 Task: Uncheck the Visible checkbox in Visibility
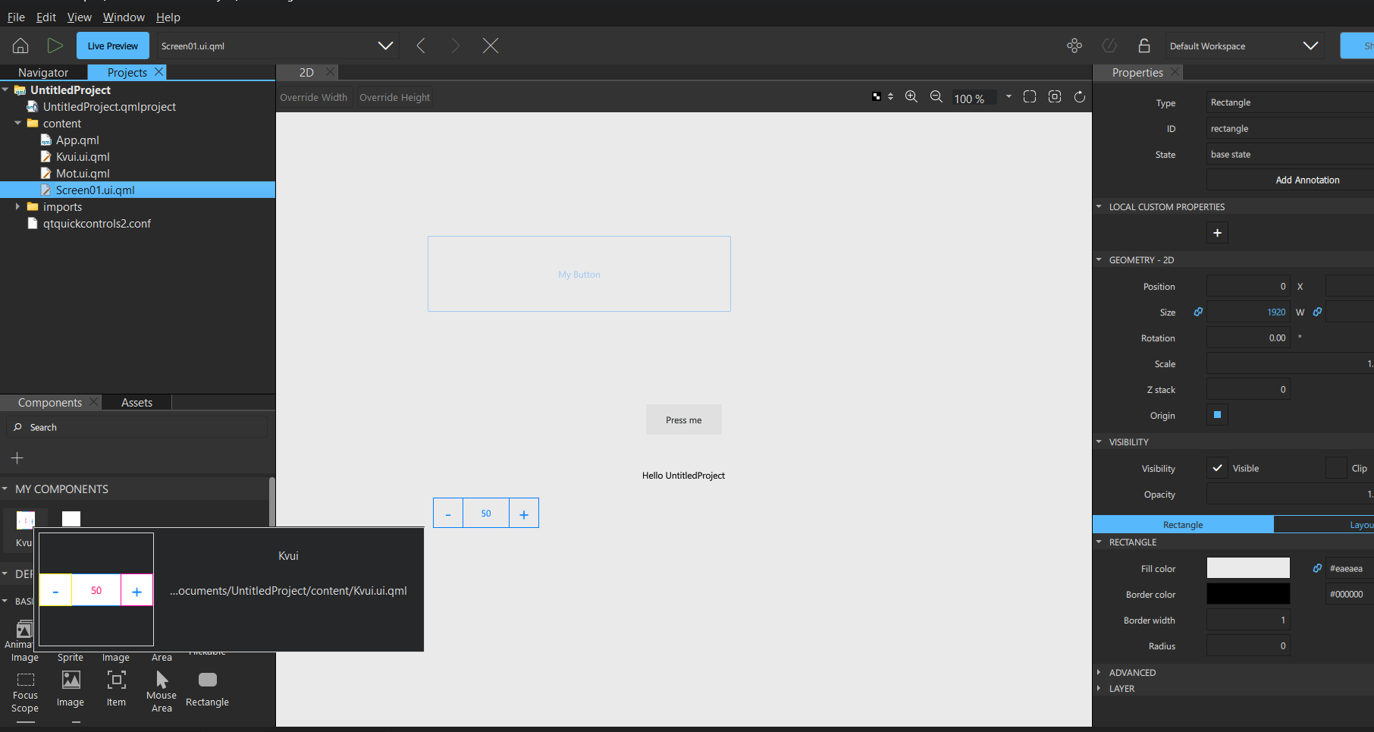pos(1216,467)
